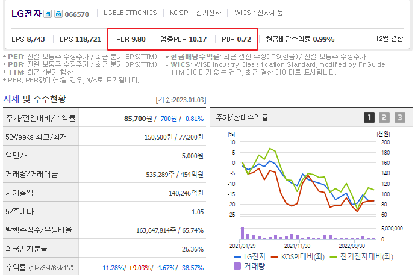Select the +9.03% three-month return

140,268
